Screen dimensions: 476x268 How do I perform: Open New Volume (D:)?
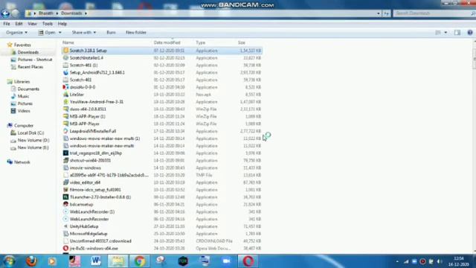(x=33, y=140)
